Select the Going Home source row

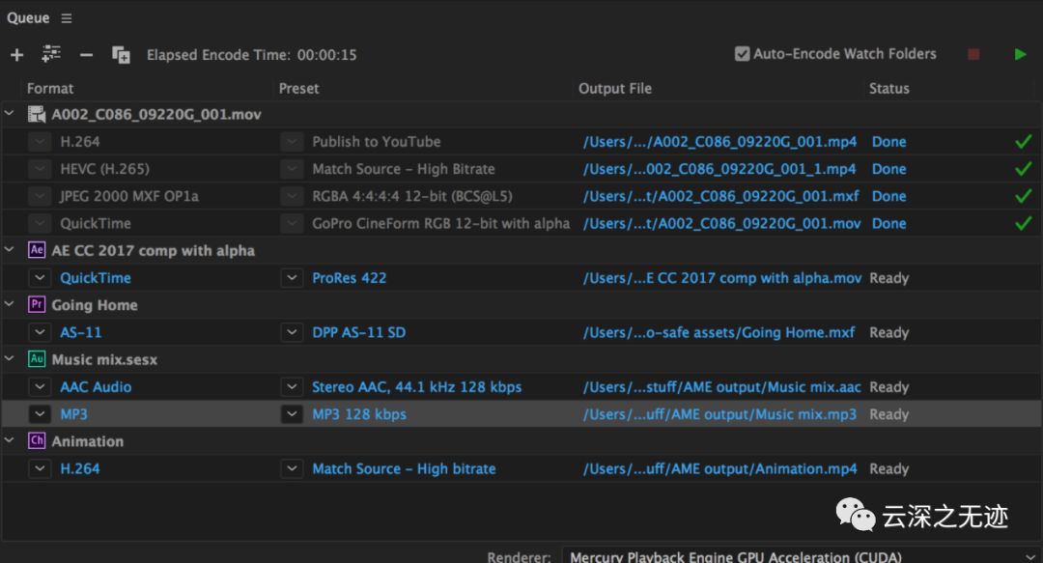click(521, 305)
